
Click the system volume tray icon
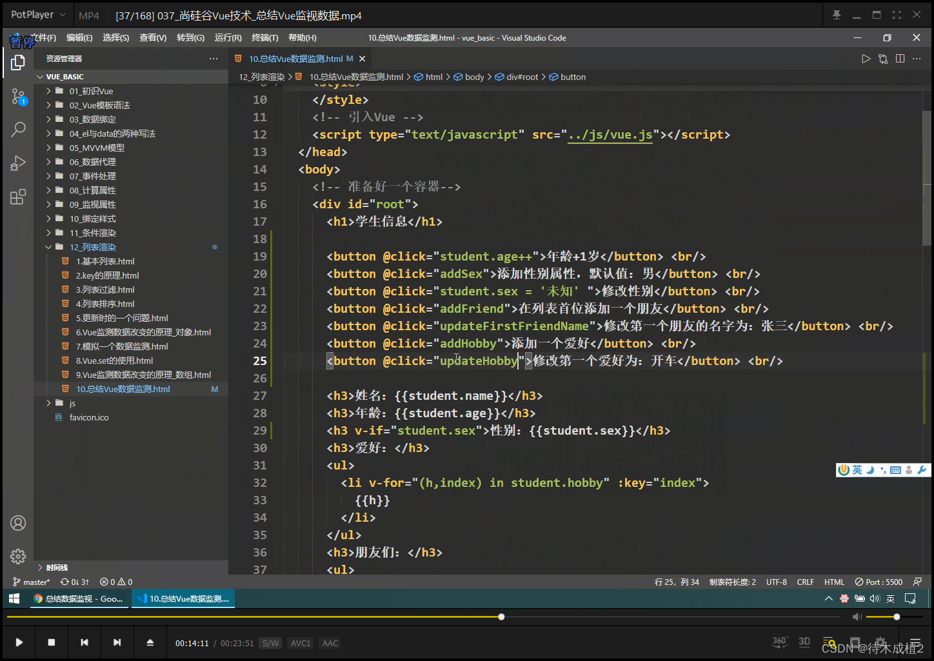[874, 598]
